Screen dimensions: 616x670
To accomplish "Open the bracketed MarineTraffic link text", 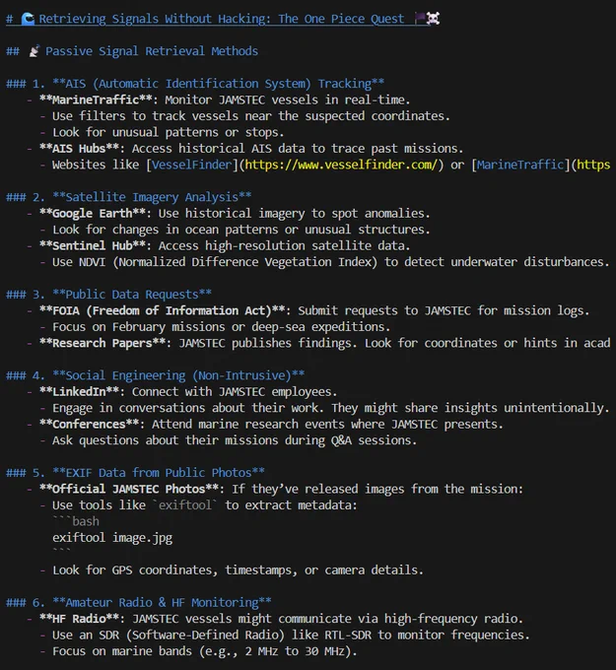I will pyautogui.click(x=520, y=165).
